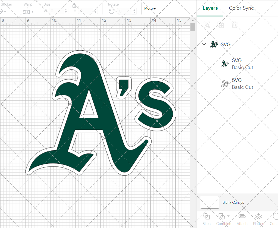Click the SVG group layer thumbnail
The height and width of the screenshot is (228, 278).
214,44
